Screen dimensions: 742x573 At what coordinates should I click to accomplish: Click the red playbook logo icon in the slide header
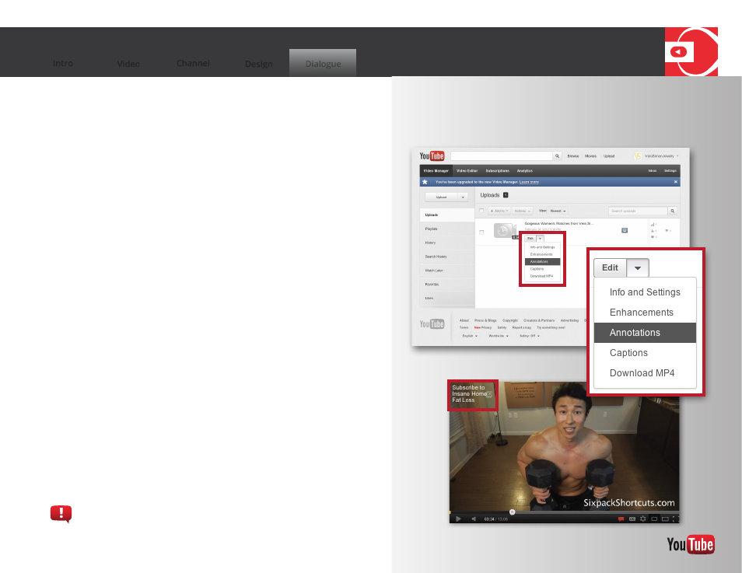pos(691,51)
